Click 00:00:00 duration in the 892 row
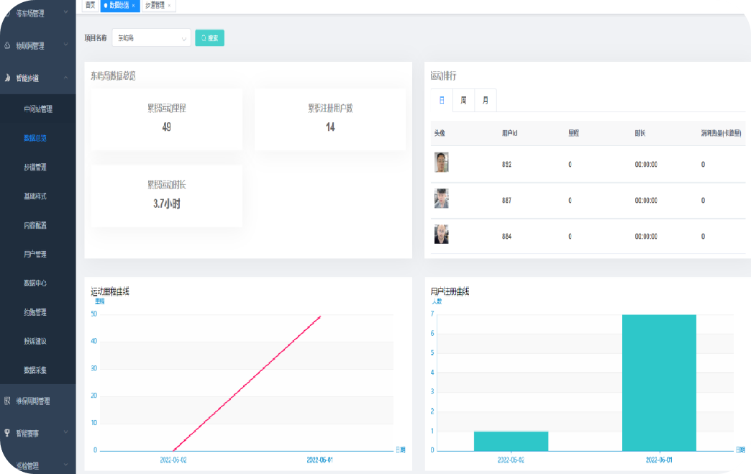 coord(646,164)
